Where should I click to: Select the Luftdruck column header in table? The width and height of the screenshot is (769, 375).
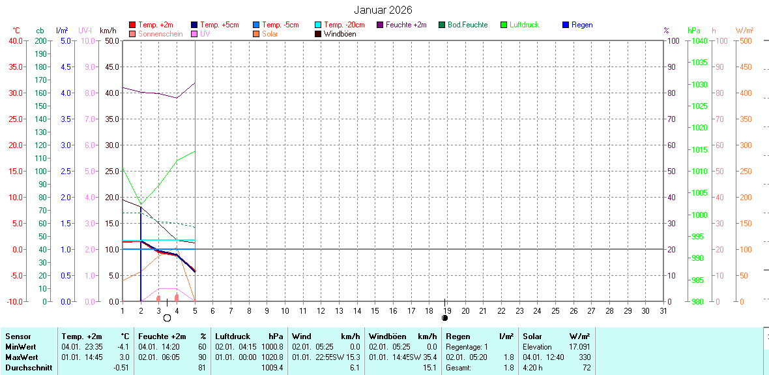click(x=232, y=337)
